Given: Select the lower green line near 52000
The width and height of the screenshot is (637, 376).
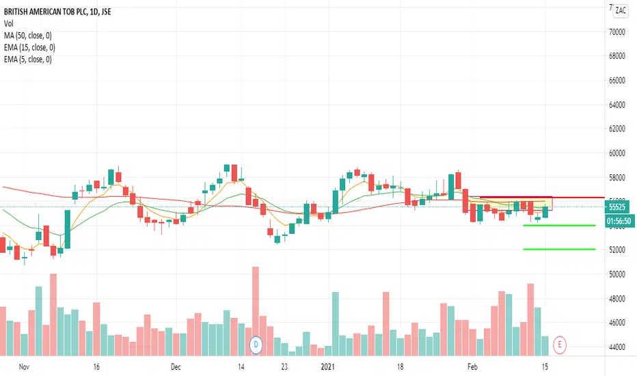Looking at the screenshot, I should coord(559,249).
